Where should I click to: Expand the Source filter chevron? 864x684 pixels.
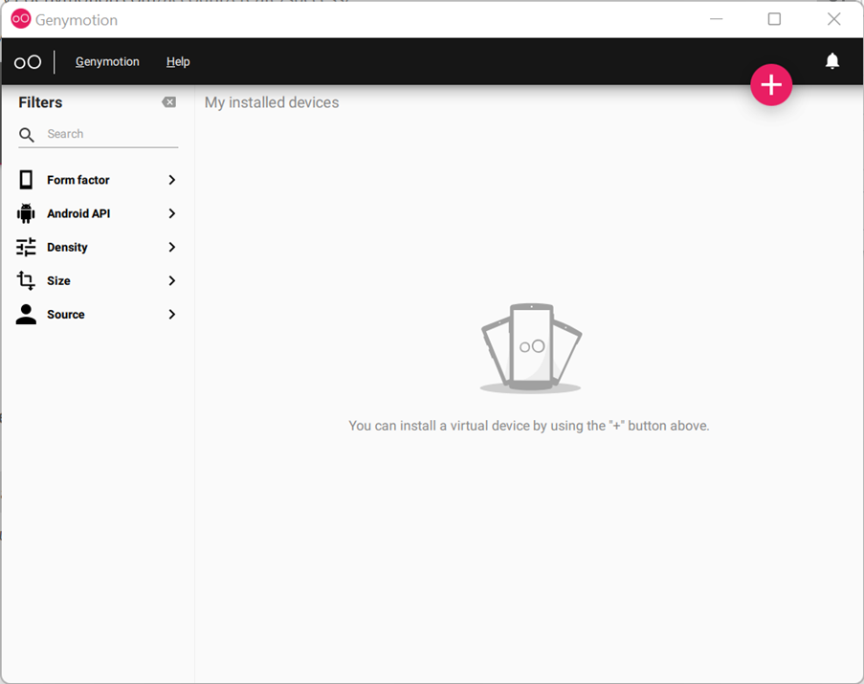172,315
